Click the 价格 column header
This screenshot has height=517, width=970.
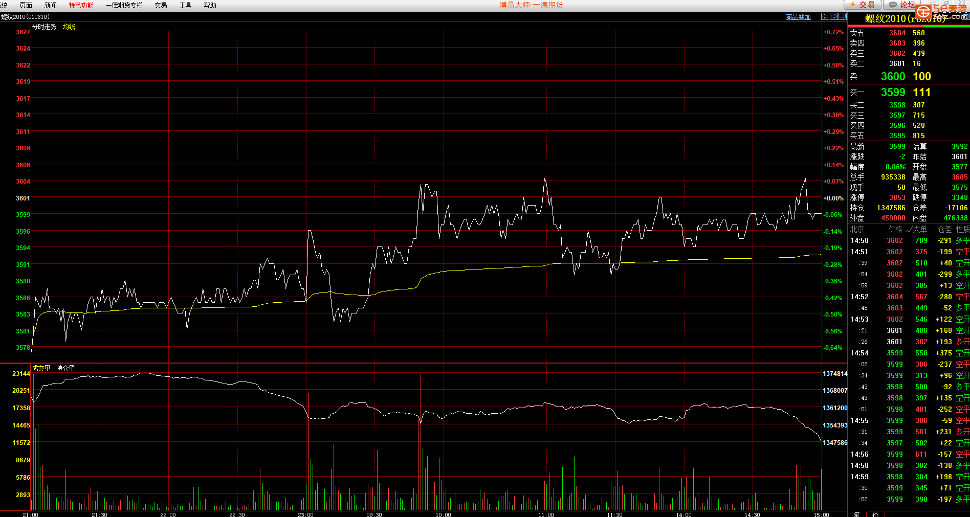[895, 229]
